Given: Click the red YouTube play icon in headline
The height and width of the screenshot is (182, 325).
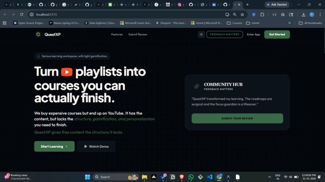Looking at the screenshot, I should point(67,72).
